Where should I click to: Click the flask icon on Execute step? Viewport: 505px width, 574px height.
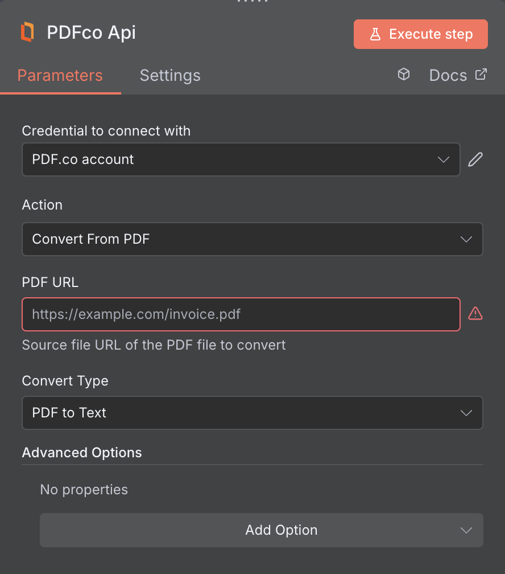coord(375,34)
